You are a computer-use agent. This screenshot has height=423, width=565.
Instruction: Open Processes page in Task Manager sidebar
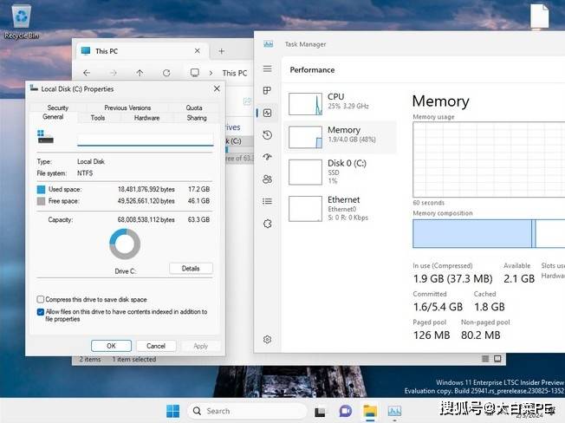tap(268, 90)
